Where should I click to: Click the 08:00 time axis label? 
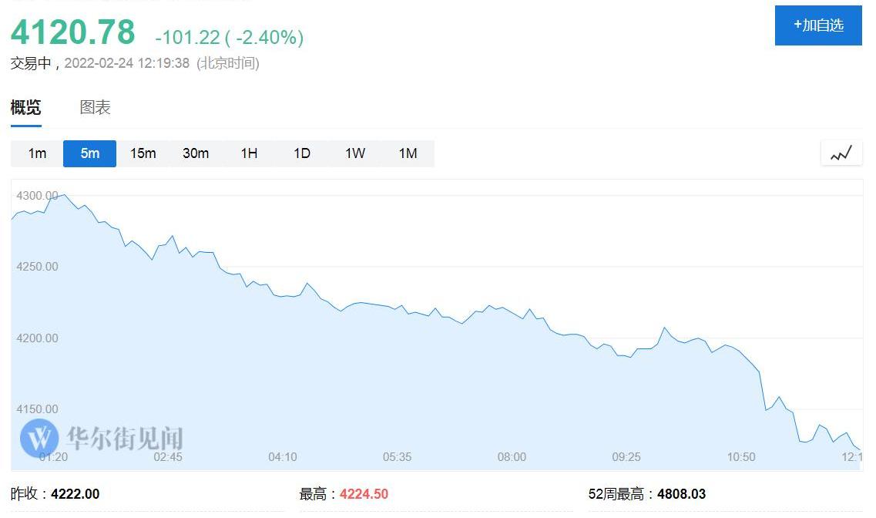pos(512,457)
